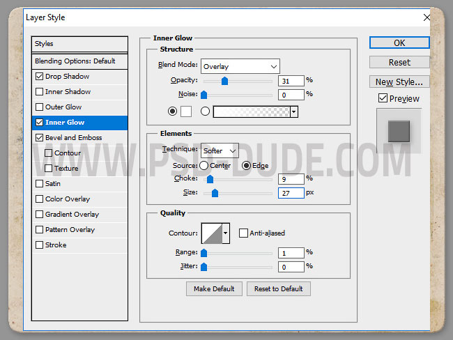
Task: Open the Blend Mode Overlay dropdown
Action: click(240, 66)
